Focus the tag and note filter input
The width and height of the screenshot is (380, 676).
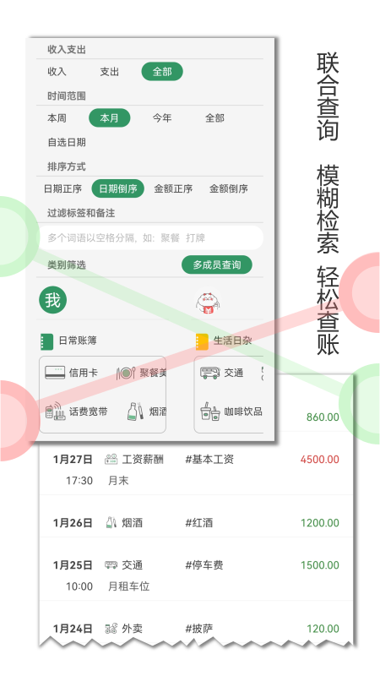click(x=150, y=237)
